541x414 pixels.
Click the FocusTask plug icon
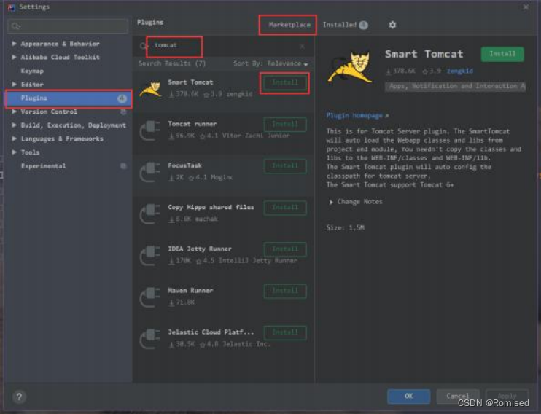[x=150, y=172]
